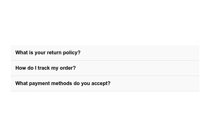Image resolution: width=211 pixels, height=135 pixels.
Task: Open the payment methods FAQ item
Action: pos(63,84)
